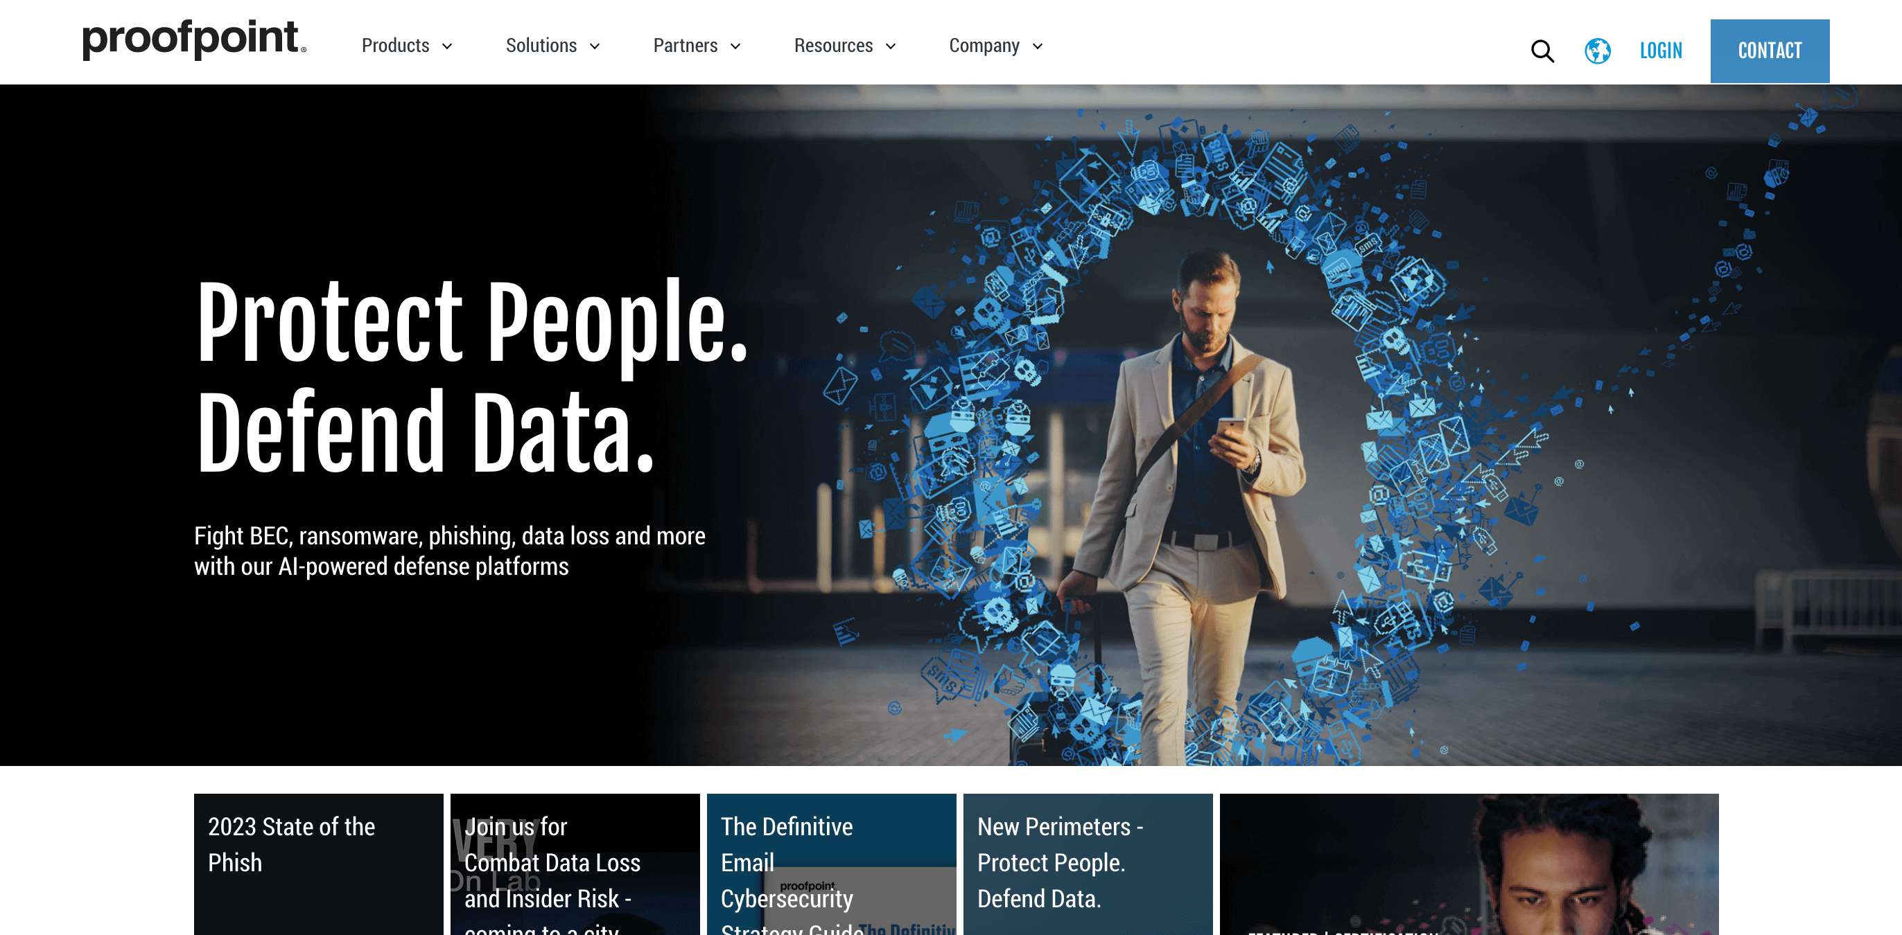Select the globe language icon

point(1597,51)
